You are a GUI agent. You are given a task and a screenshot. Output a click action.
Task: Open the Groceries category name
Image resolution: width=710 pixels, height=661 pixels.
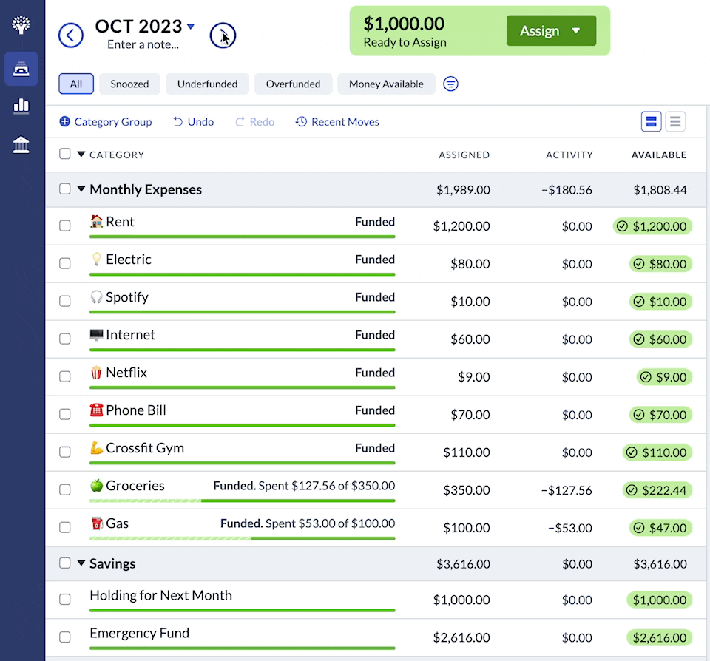tap(135, 485)
